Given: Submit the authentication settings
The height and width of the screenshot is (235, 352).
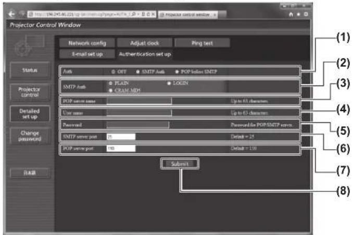Looking at the screenshot, I should [x=180, y=164].
